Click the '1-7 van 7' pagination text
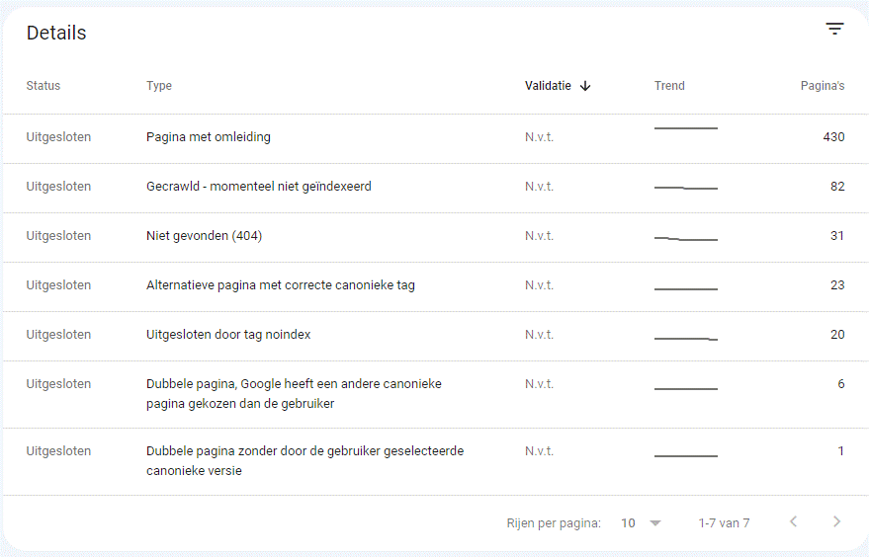Screen dimensions: 869x557 pyautogui.click(x=724, y=523)
